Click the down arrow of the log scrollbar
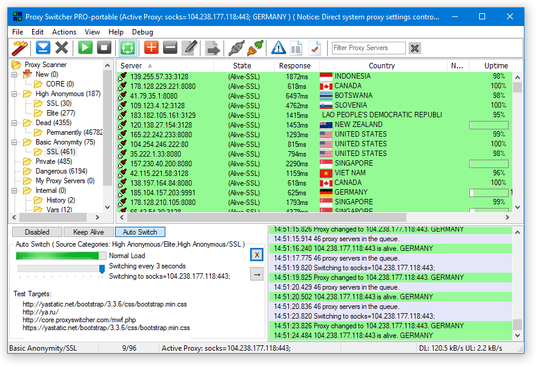536x367 pixels. click(518, 336)
